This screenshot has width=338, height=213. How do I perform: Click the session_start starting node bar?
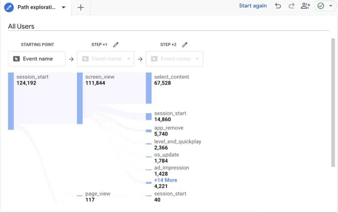point(11,101)
